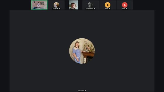Screen dimensions: 164x92
Task: Click the red Гость avatar icon
Action: (125, 5)
